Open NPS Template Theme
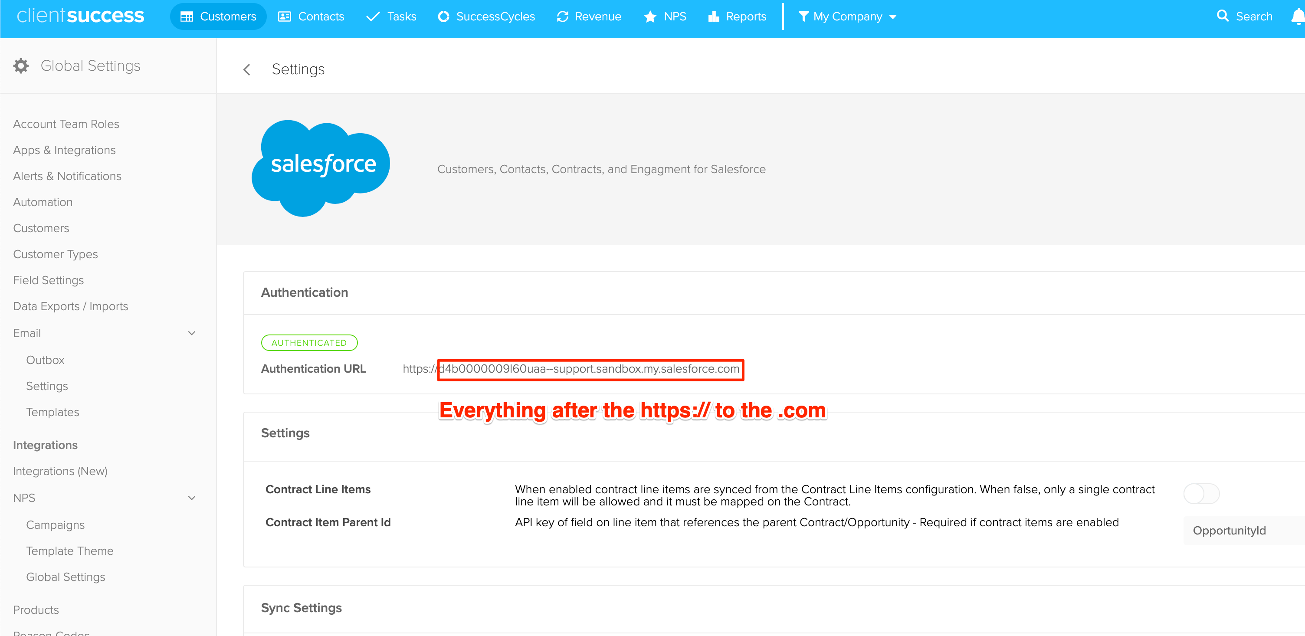This screenshot has width=1305, height=636. (x=70, y=551)
